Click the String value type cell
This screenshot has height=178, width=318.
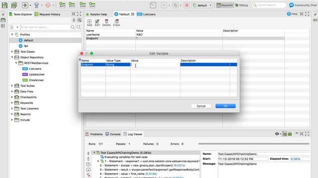point(118,65)
